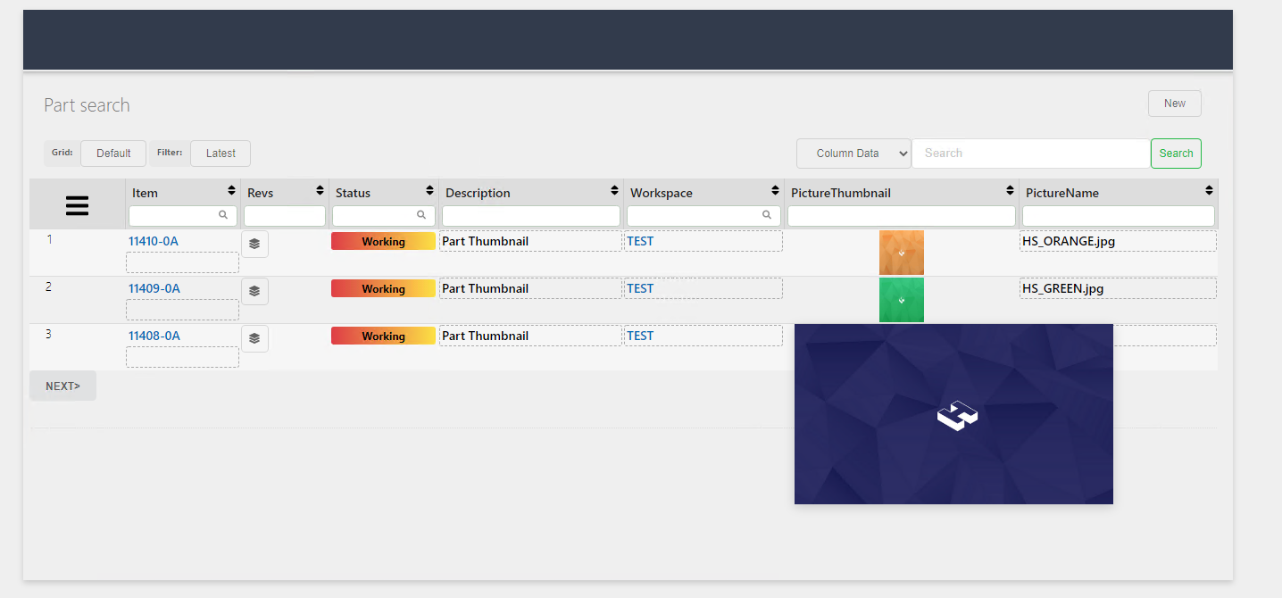Viewport: 1282px width, 598px height.
Task: Click magnifier icon in Status filter box
Action: pos(421,215)
